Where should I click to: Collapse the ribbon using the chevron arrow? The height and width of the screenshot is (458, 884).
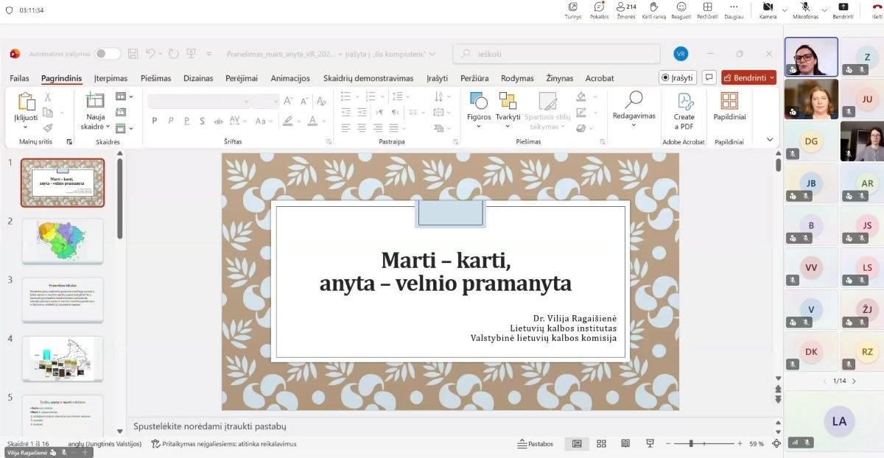pyautogui.click(x=770, y=139)
